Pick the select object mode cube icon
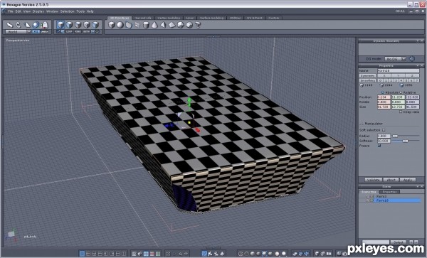This screenshot has width=427, height=258. [60, 25]
